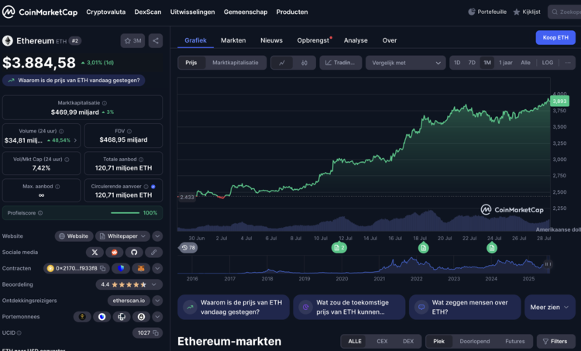Viewport: 581px width, 351px height.
Task: Open the Opbrengst tab
Action: click(314, 40)
